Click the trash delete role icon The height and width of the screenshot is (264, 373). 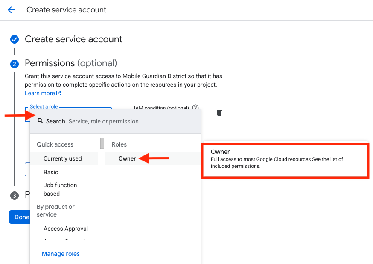click(219, 113)
